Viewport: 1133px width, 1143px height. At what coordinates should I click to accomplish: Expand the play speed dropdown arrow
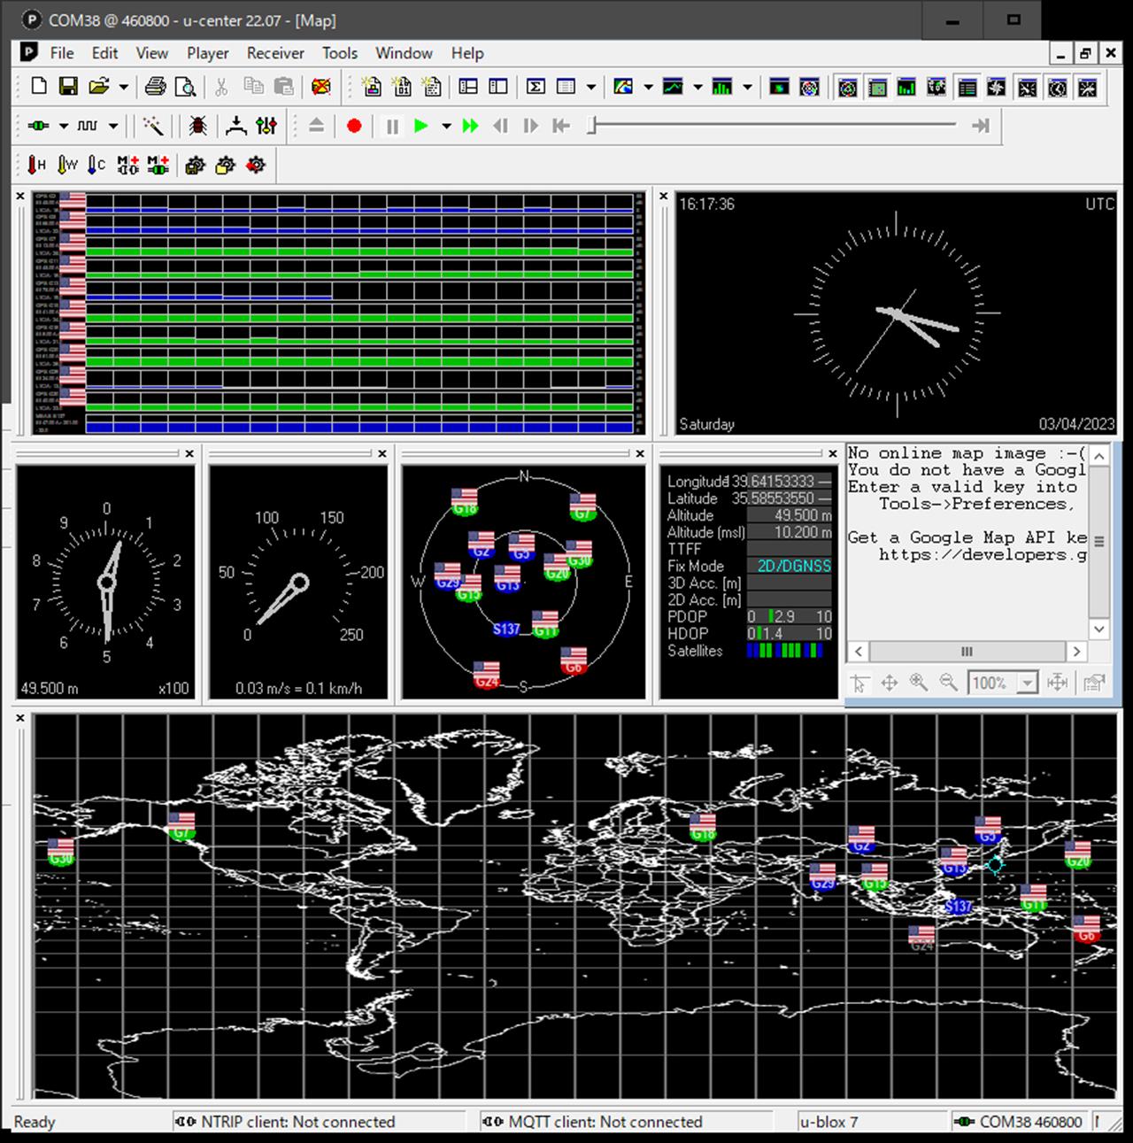[446, 127]
